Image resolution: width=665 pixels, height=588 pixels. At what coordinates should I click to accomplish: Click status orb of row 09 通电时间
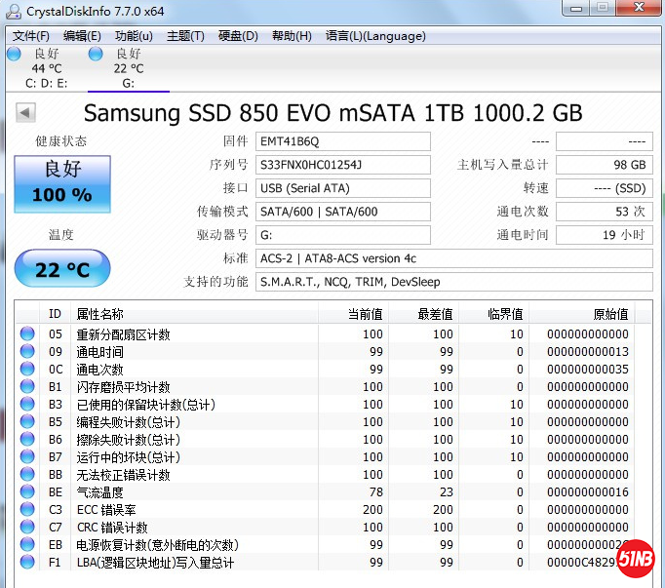(x=27, y=351)
